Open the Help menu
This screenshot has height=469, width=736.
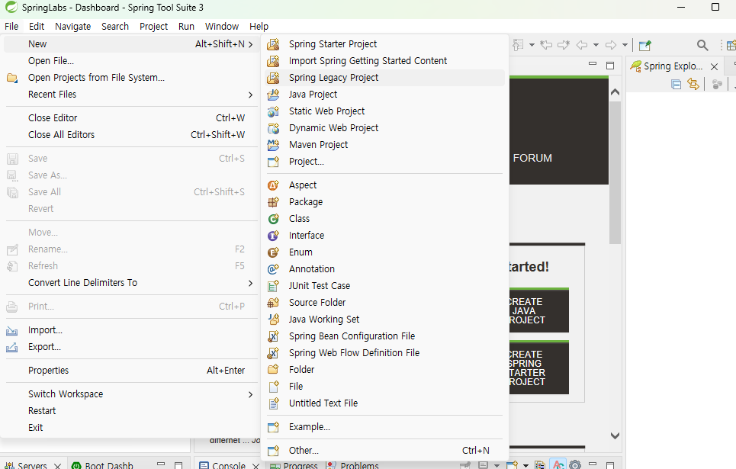(259, 27)
